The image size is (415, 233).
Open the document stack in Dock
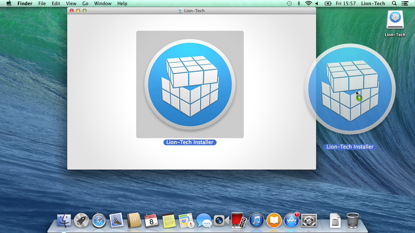tap(335, 221)
